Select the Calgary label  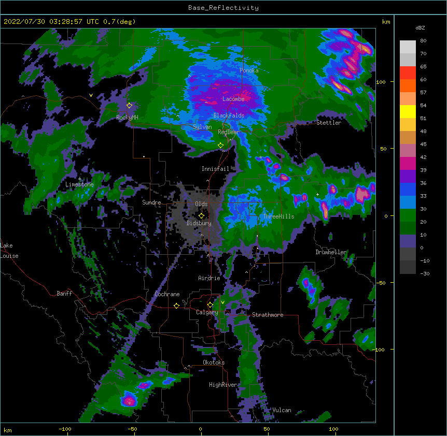click(x=207, y=312)
